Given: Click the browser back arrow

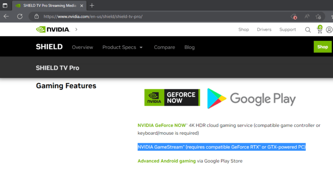Looking at the screenshot, I should click(x=6, y=16).
